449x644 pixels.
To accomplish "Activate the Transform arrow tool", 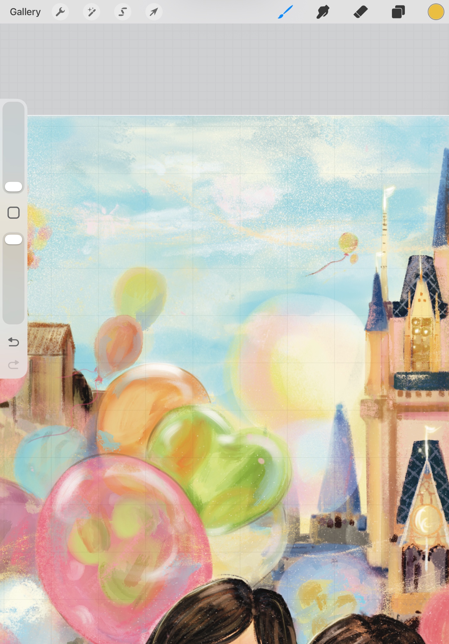I will [154, 12].
